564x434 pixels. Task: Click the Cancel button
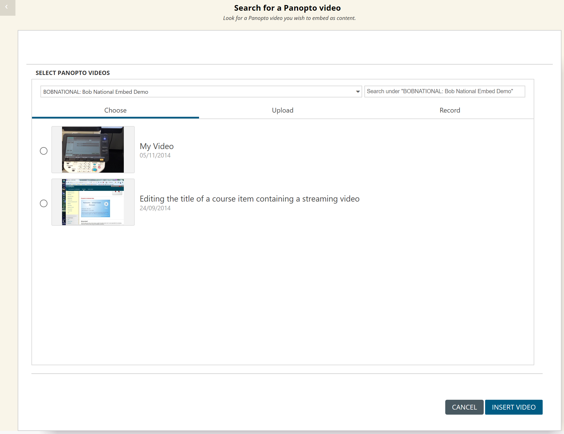point(464,407)
